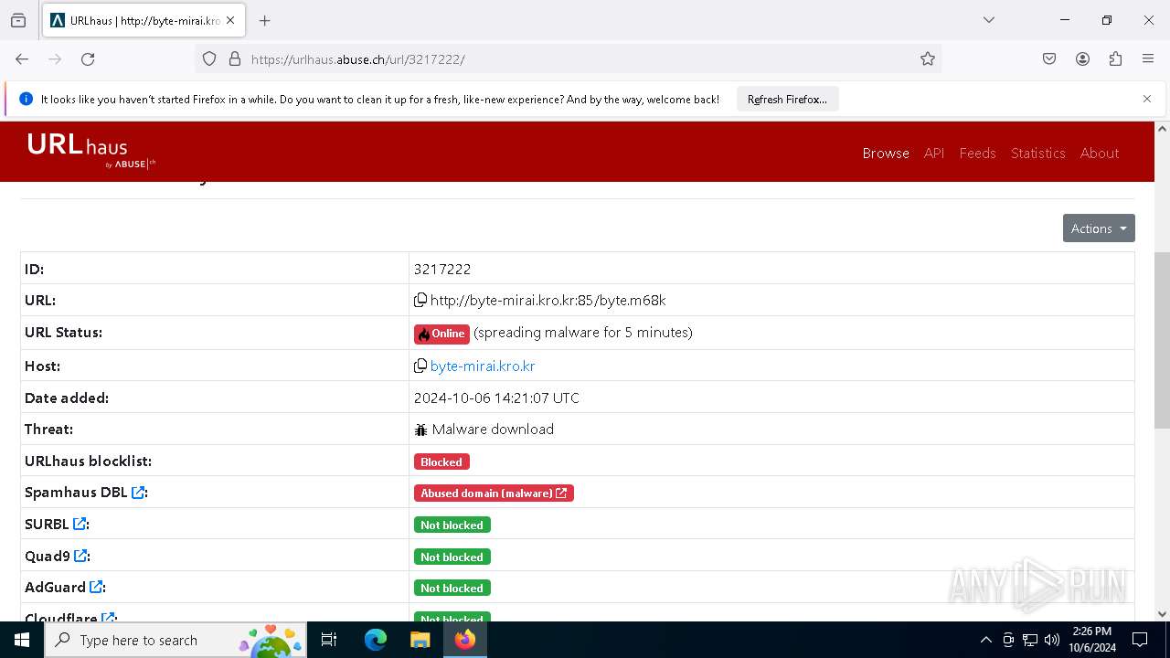
Task: Click the Online status badge
Action: tap(441, 334)
